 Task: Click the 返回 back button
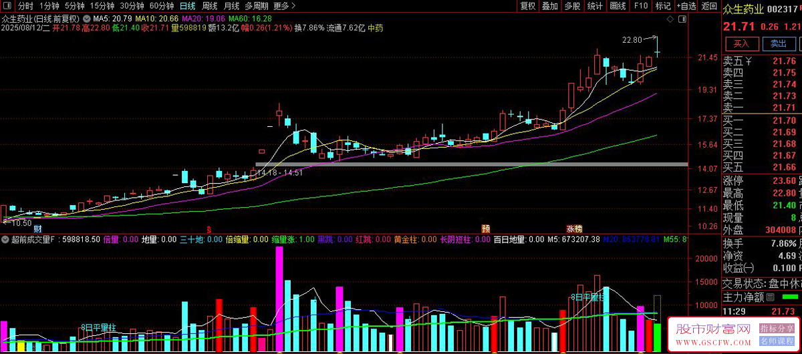pos(708,6)
